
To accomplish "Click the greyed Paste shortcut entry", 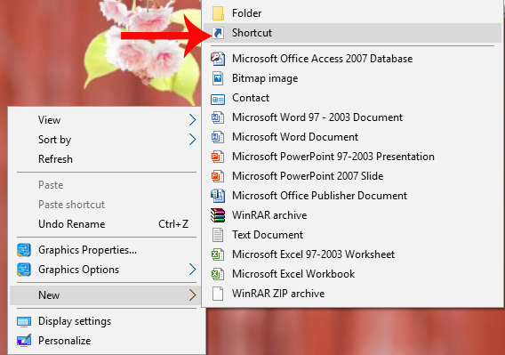I will [104, 205].
